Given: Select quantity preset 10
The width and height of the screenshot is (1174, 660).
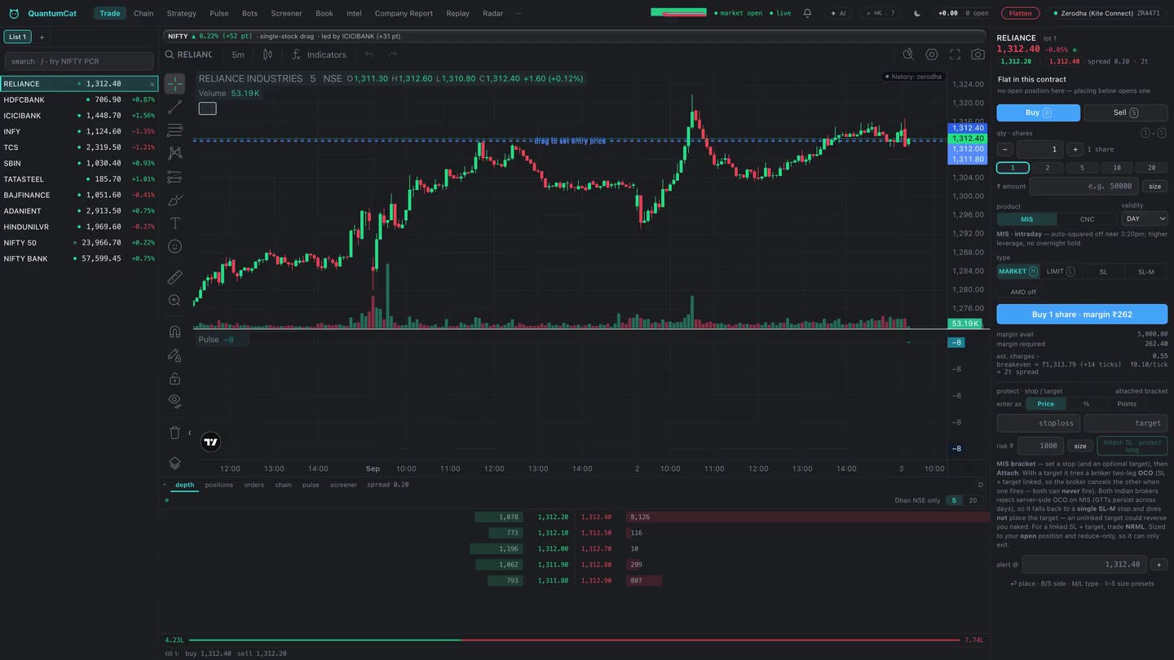Looking at the screenshot, I should point(1116,168).
